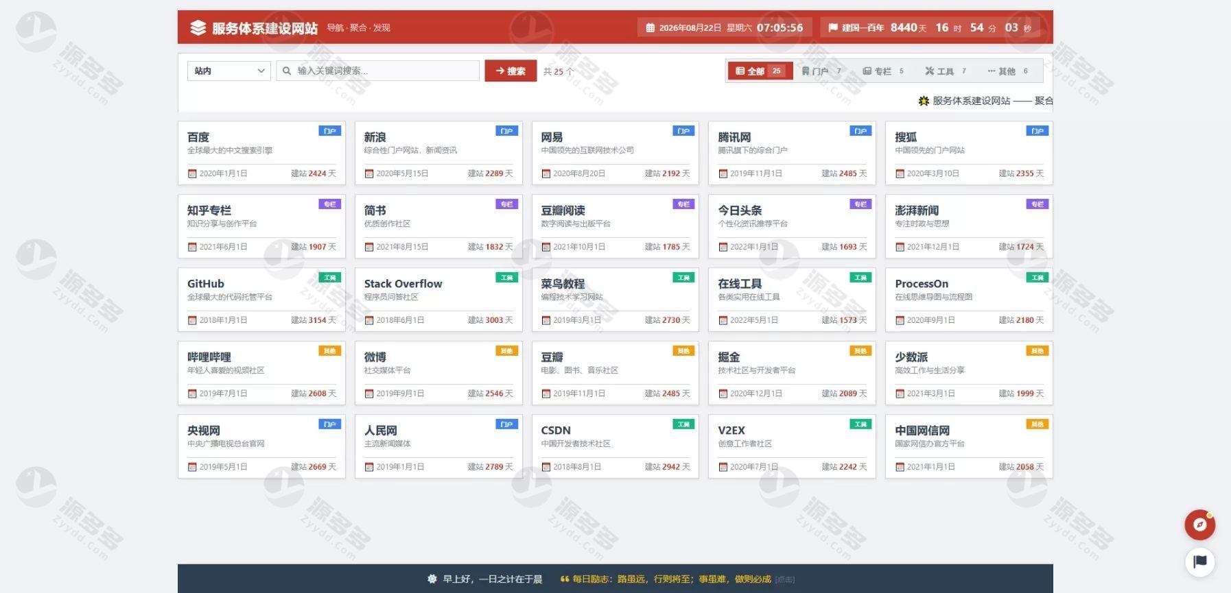Viewport: 1231px width, 593px height.
Task: Click the white flag floating button
Action: tap(1199, 562)
